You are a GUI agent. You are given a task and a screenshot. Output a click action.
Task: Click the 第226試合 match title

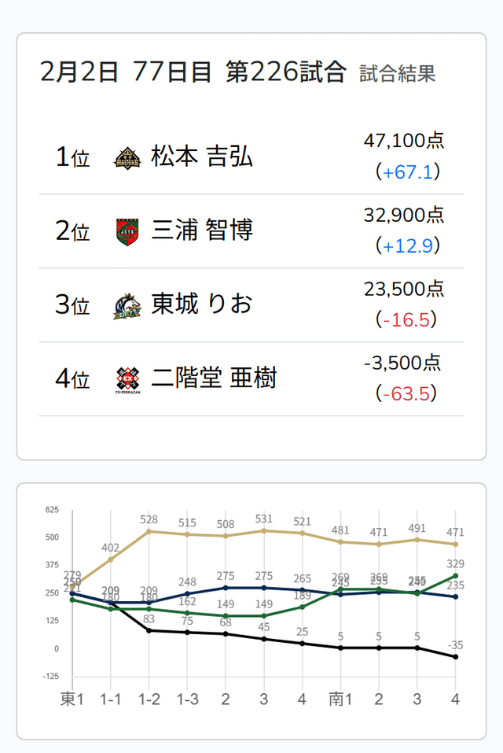tap(285, 72)
